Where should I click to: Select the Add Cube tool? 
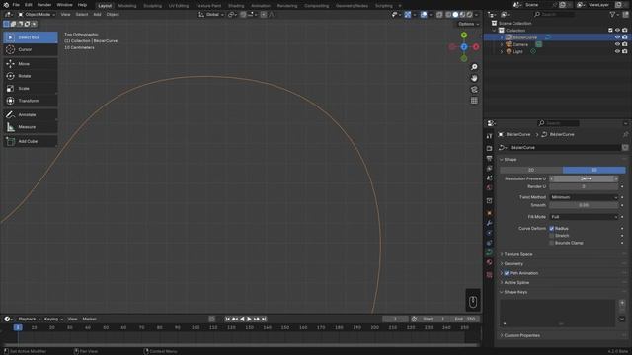[x=31, y=141]
